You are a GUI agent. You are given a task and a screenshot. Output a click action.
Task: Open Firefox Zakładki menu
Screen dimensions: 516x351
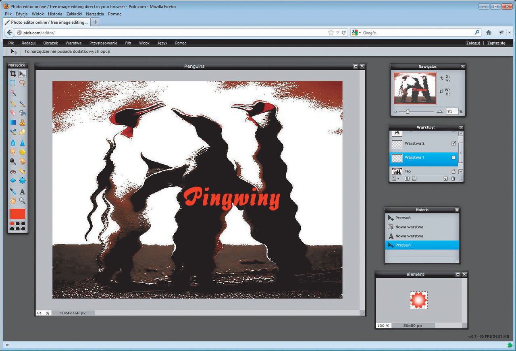point(74,14)
